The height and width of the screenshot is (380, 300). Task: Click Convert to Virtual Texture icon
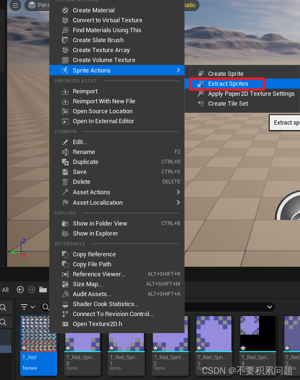click(x=65, y=20)
